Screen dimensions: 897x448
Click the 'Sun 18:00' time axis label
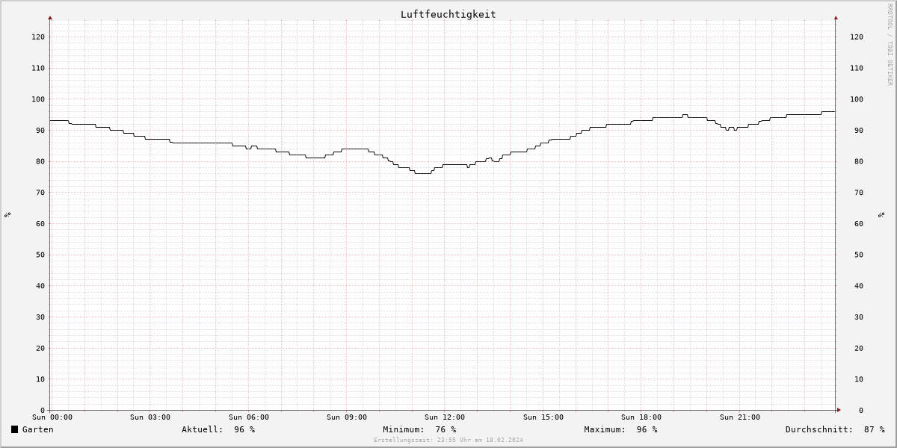[641, 417]
